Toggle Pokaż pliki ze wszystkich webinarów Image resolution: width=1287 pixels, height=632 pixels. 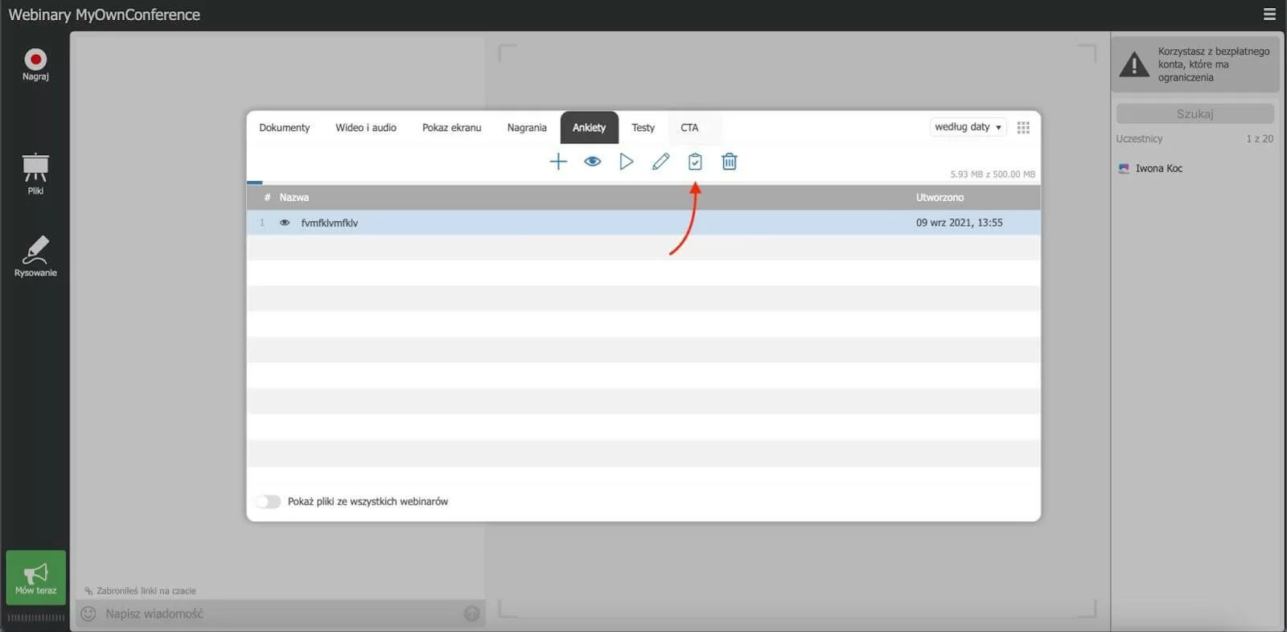(269, 502)
